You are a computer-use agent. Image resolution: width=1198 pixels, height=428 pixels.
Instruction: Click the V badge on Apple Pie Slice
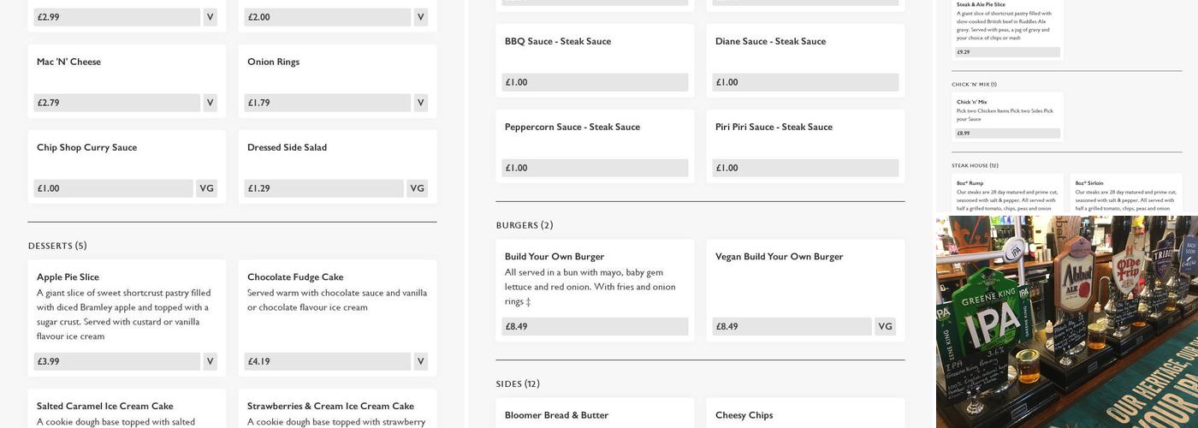(x=210, y=361)
